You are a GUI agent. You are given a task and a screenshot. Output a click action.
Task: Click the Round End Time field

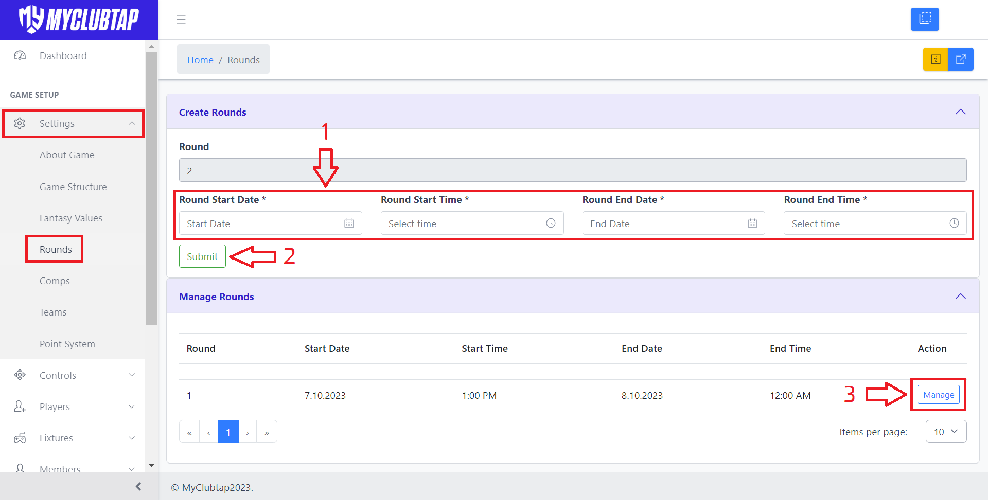[875, 224]
